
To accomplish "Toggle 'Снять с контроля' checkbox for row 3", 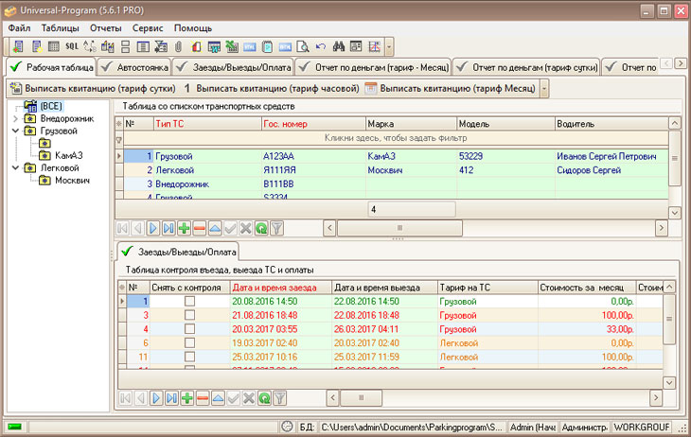I will (189, 315).
